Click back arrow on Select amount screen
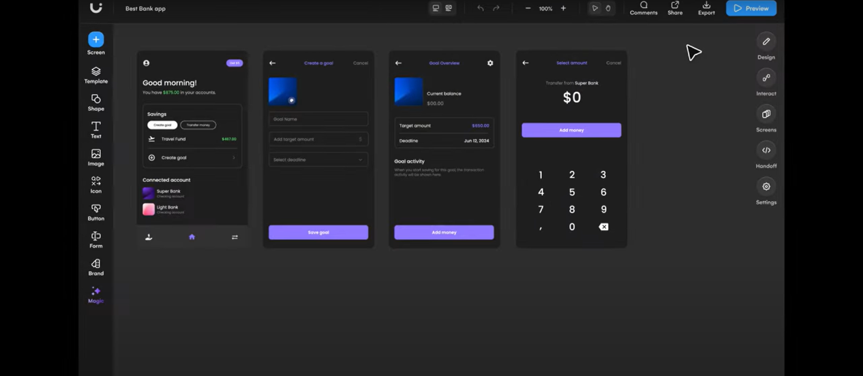Screen dimensions: 863x376 point(526,63)
